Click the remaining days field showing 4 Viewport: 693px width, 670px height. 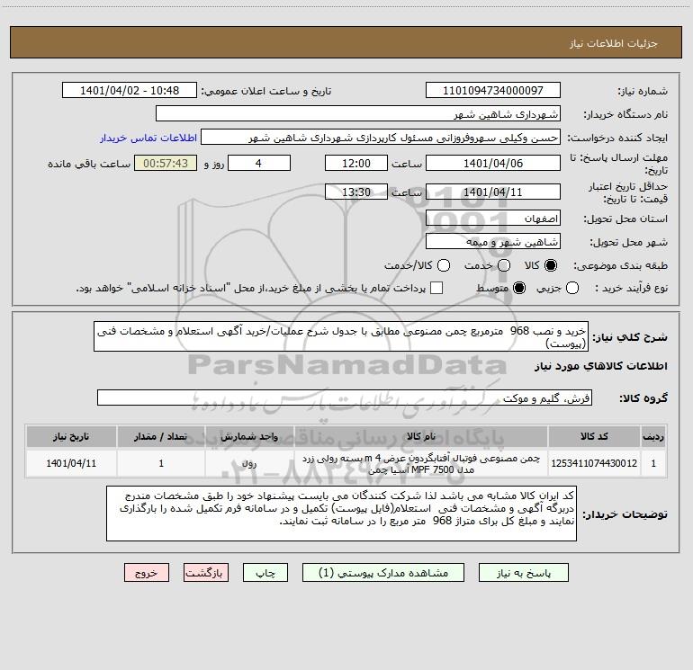point(258,163)
